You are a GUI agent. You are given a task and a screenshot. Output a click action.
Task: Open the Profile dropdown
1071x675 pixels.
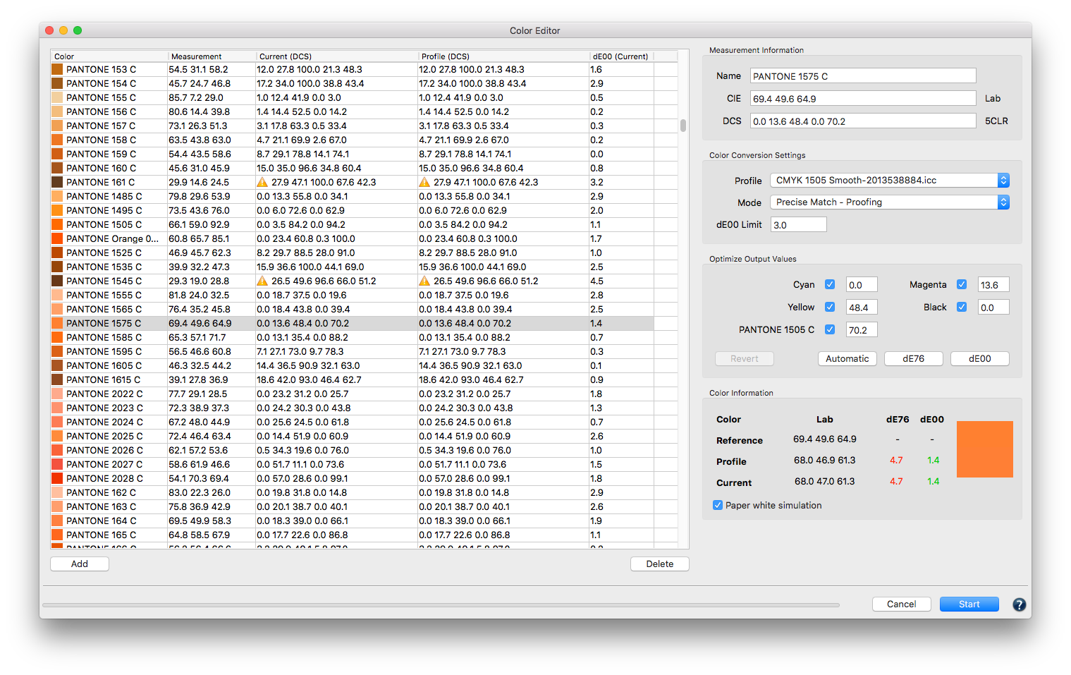(x=890, y=181)
